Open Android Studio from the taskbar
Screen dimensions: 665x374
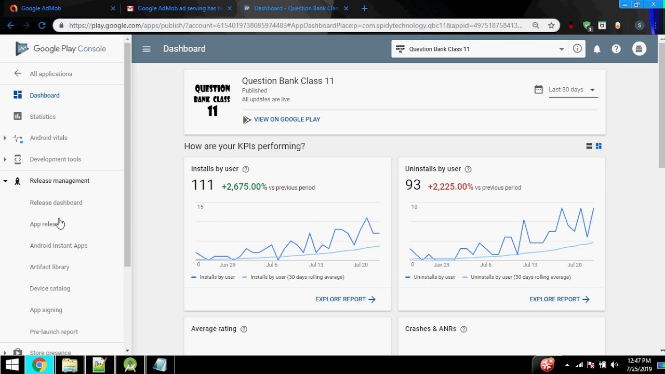tap(130, 365)
